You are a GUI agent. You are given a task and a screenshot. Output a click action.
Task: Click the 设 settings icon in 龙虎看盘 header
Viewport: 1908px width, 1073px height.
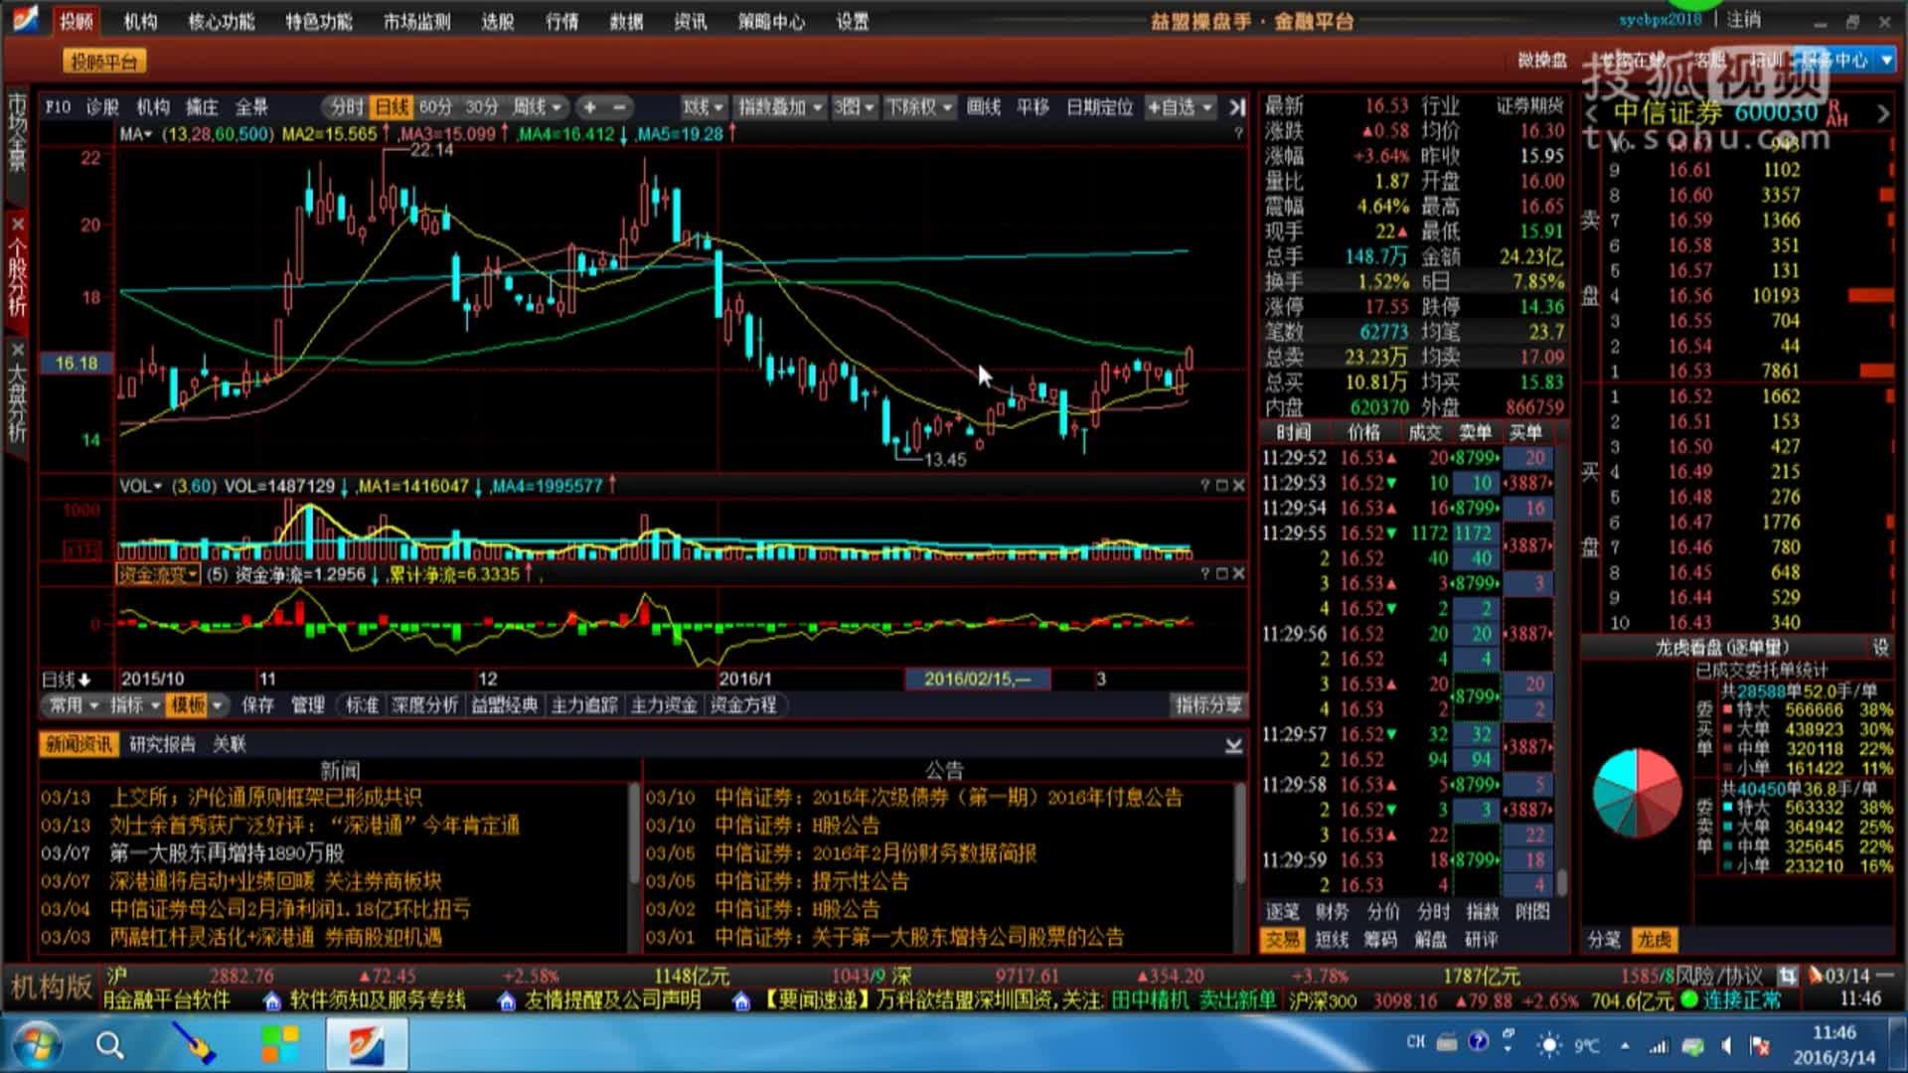pos(1880,647)
